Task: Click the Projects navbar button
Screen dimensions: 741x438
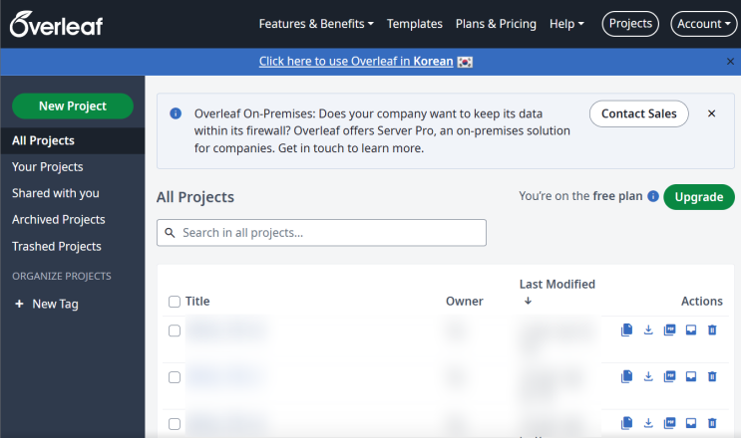Action: click(630, 24)
